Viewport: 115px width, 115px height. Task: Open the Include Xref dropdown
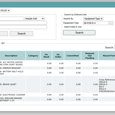click(34, 19)
